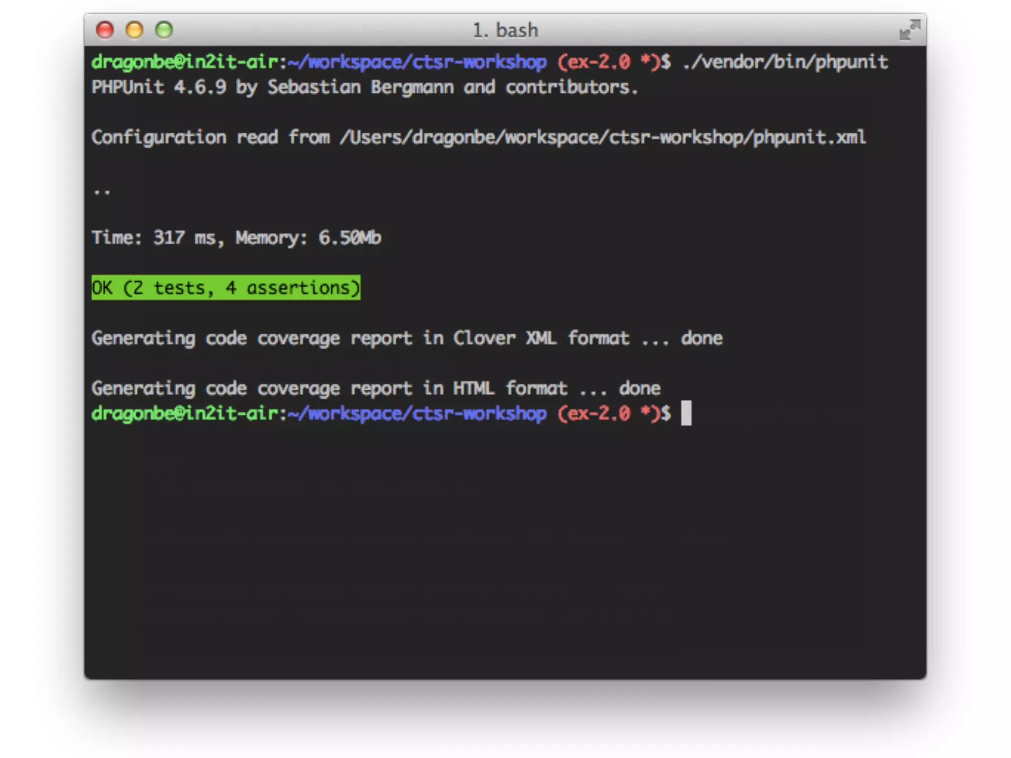Click the ./vendor/bin/phpunit command text
The height and width of the screenshot is (758, 1011).
[x=785, y=62]
